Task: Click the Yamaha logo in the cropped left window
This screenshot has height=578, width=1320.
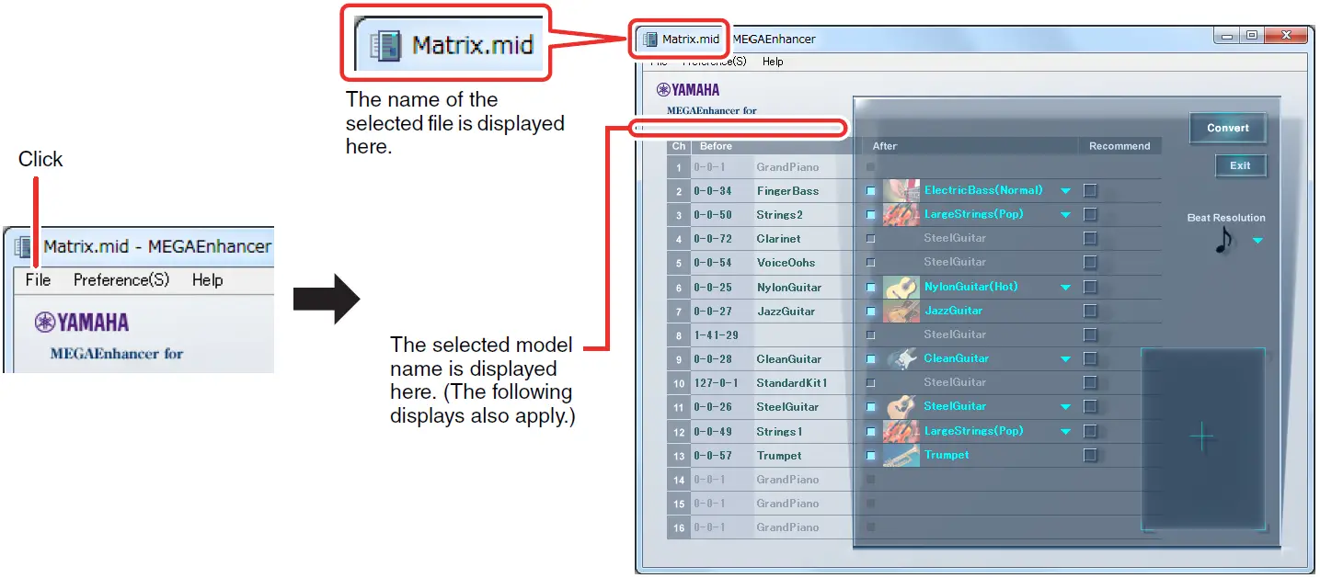Action: coord(82,322)
